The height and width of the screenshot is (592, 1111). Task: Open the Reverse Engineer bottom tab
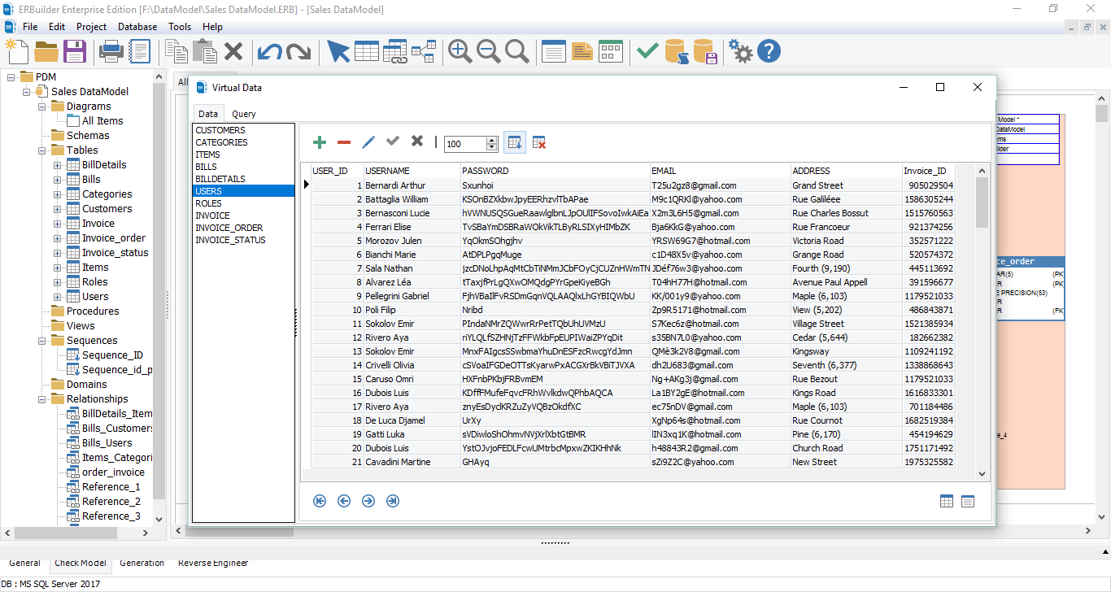213,563
